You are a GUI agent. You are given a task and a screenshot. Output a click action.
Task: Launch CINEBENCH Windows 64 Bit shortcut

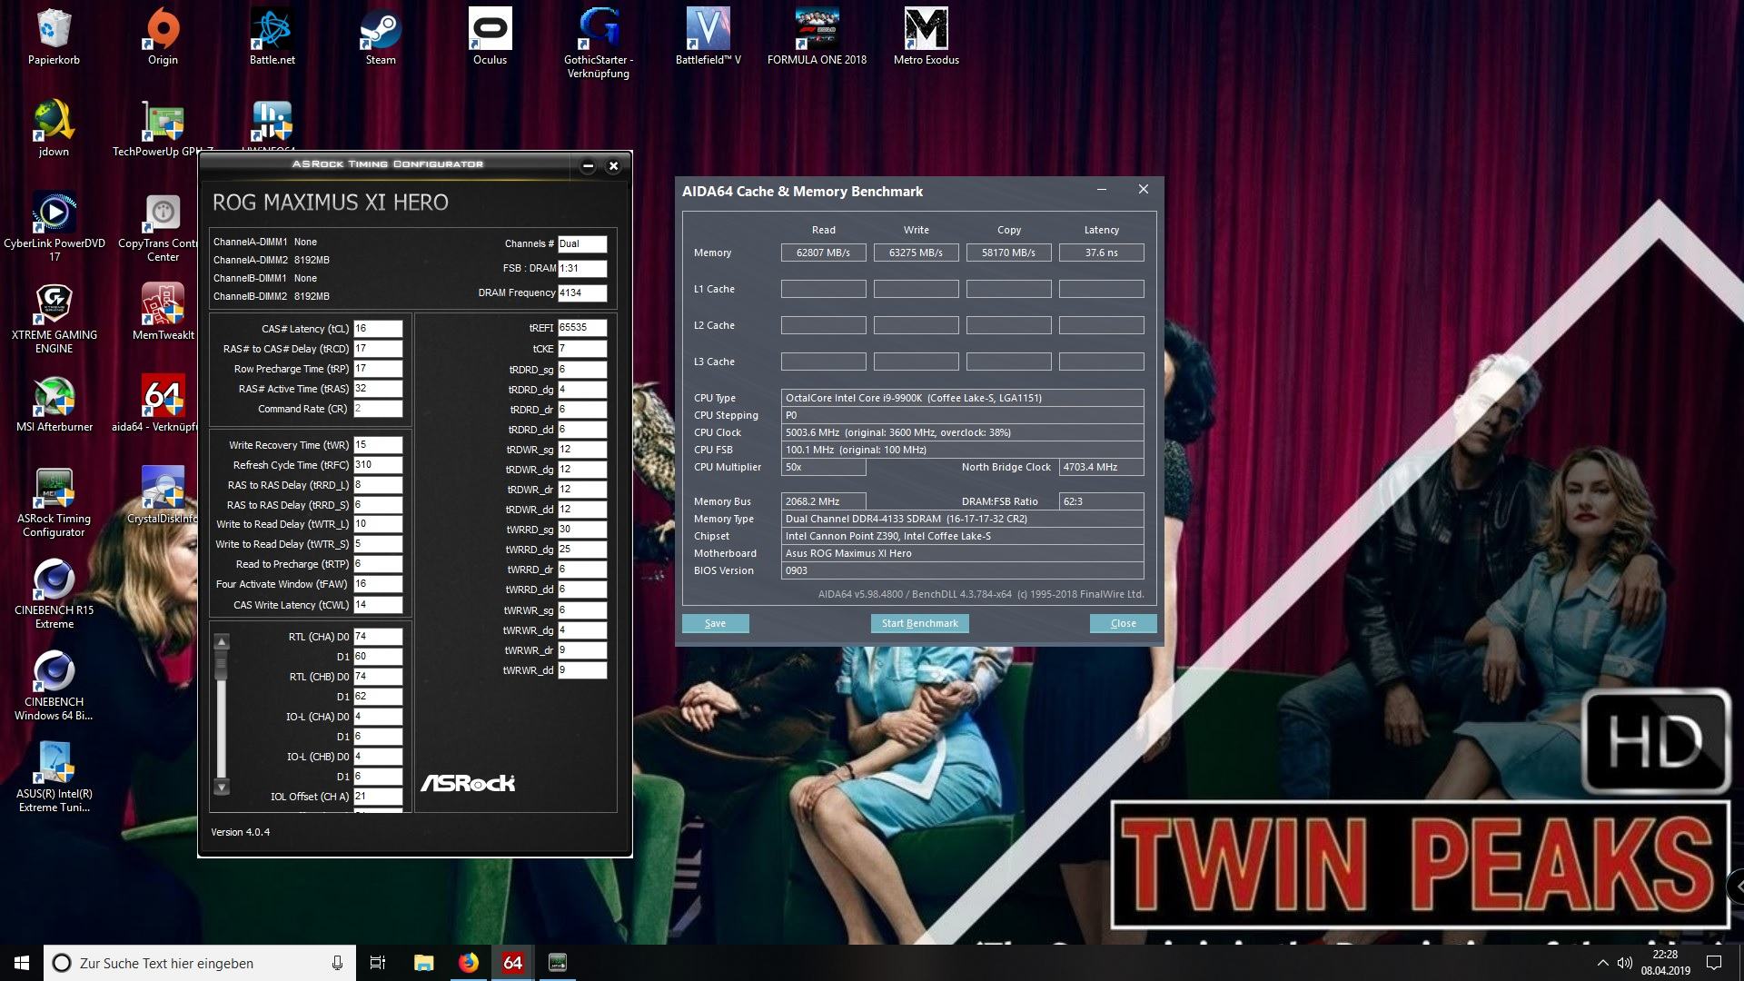tap(54, 685)
